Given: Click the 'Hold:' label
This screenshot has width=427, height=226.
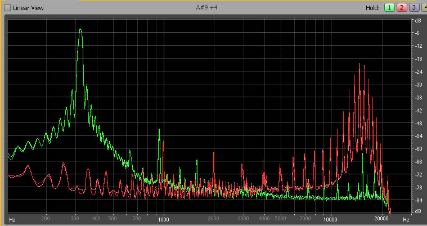Looking at the screenshot, I should [x=373, y=7].
